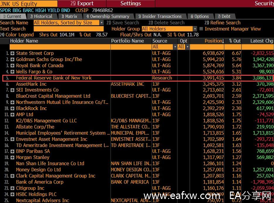
Task: Click Save Search
Action: click(123, 23)
